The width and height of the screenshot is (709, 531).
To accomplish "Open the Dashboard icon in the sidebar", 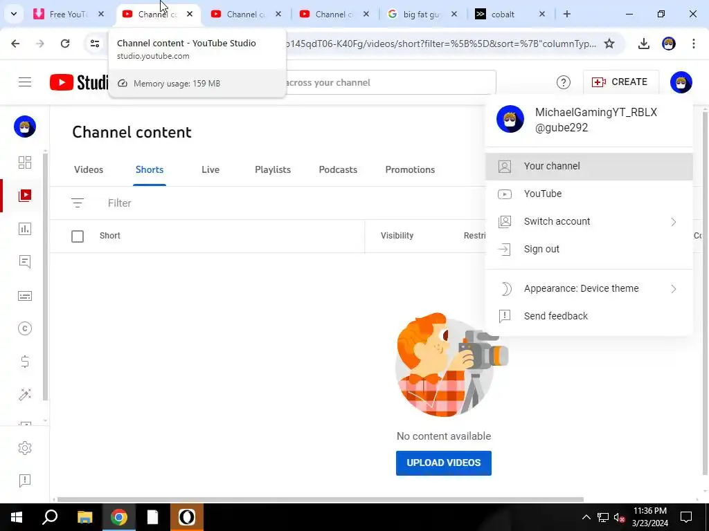I will click(25, 162).
